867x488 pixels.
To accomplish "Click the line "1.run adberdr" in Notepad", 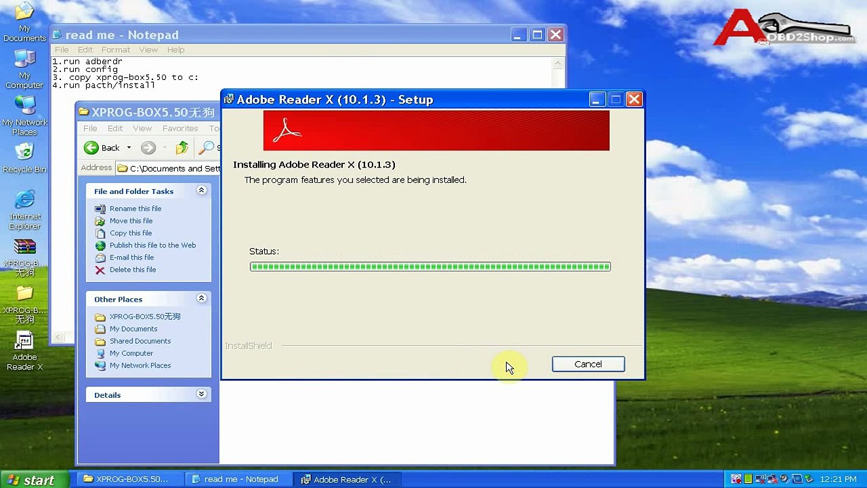I will 87,62.
